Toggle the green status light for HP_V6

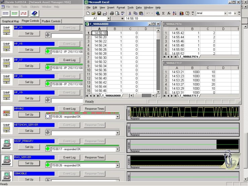pyautogui.click(x=48, y=52)
